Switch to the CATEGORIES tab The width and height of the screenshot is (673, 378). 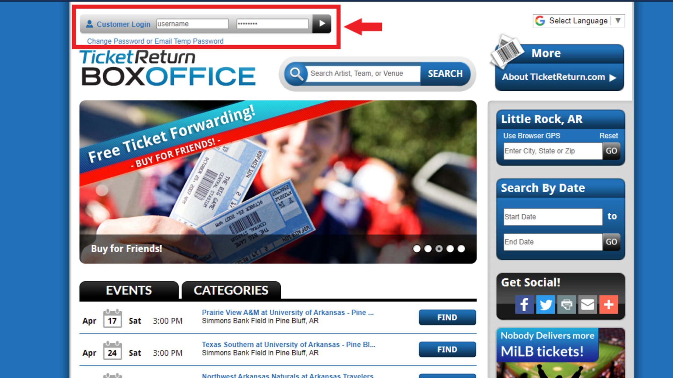click(231, 290)
